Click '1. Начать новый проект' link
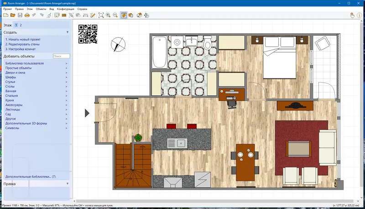Image resolution: width=365 pixels, height=209 pixels. pos(23,40)
